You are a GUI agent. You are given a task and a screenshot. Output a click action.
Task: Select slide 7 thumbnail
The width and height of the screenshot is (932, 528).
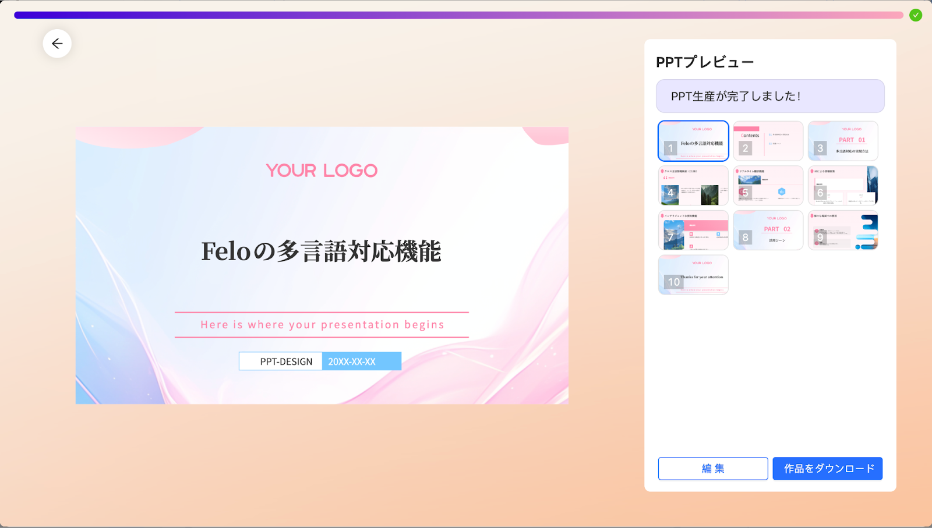(693, 231)
